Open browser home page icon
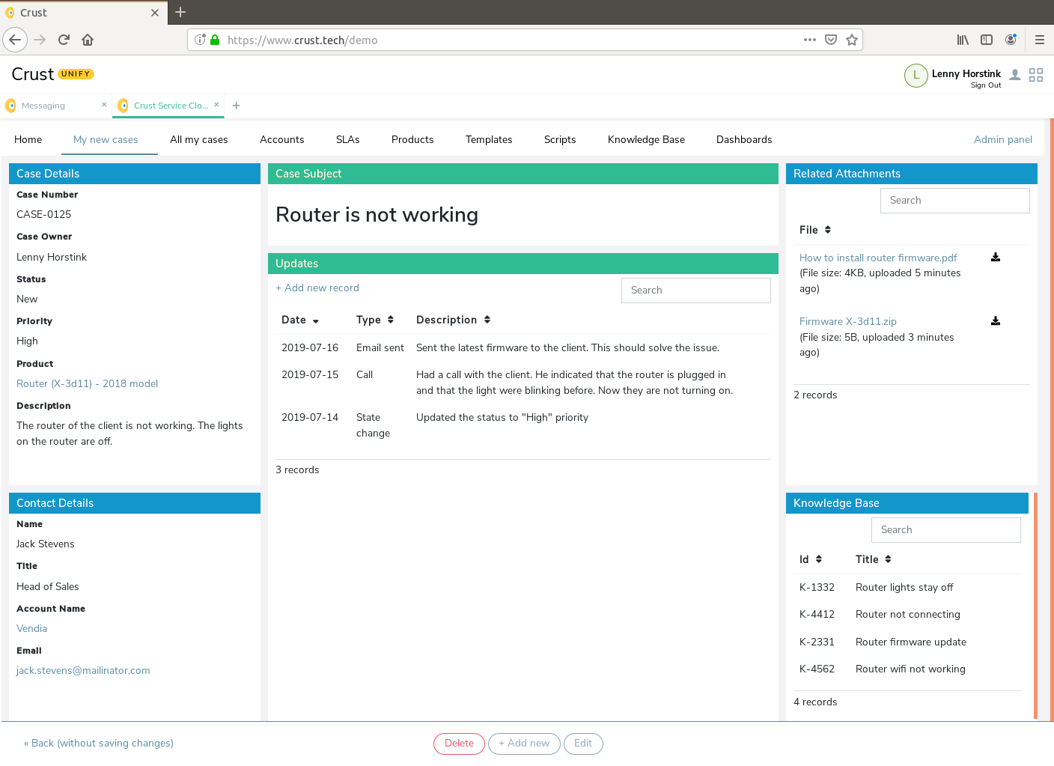Image resolution: width=1054 pixels, height=766 pixels. [x=88, y=40]
